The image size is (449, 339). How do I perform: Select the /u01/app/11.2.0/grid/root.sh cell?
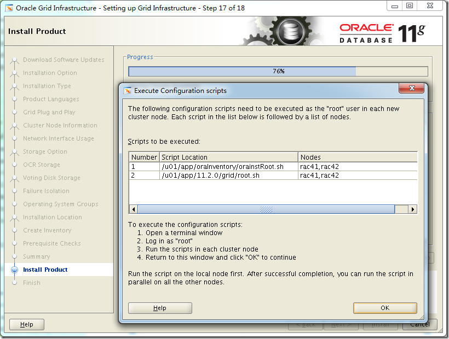[229, 175]
